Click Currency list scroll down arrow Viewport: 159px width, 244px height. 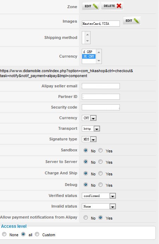point(99,61)
